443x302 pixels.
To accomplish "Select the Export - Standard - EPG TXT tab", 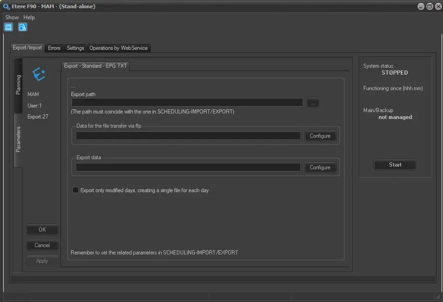I will click(x=95, y=66).
